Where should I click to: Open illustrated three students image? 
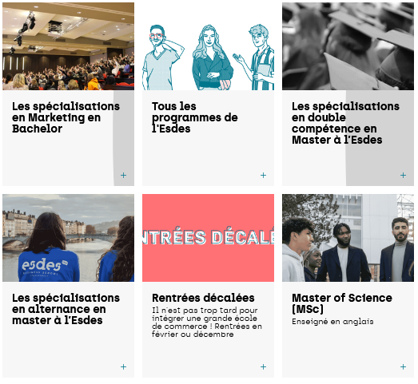tap(208, 46)
